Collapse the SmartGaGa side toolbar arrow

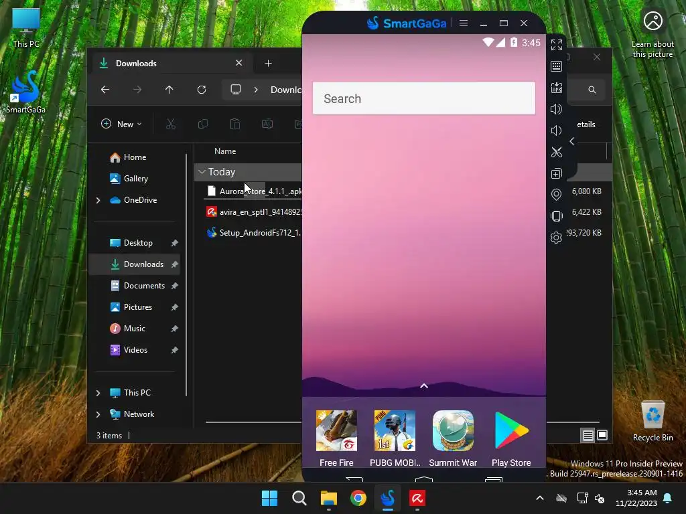pyautogui.click(x=572, y=141)
